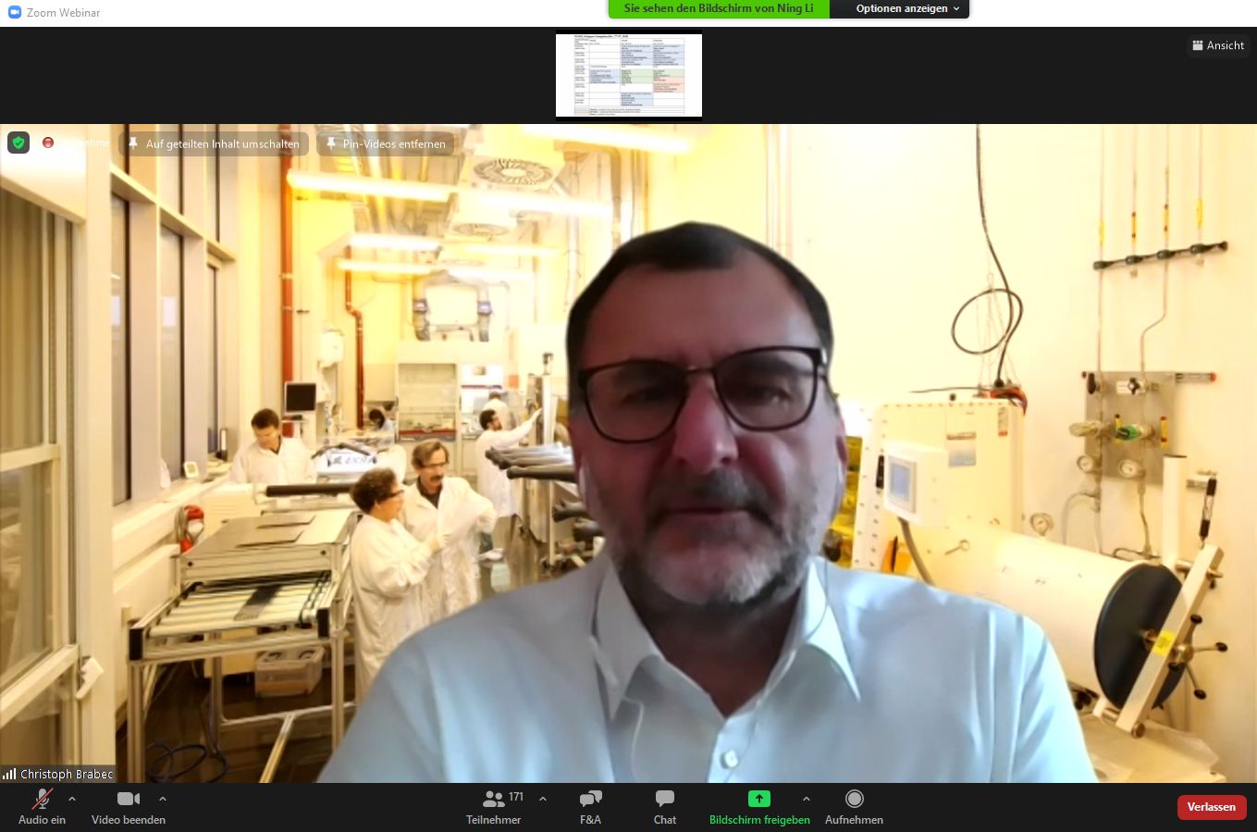The width and height of the screenshot is (1257, 832).
Task: Click Pin-Videos entfernen button
Action: tap(386, 144)
